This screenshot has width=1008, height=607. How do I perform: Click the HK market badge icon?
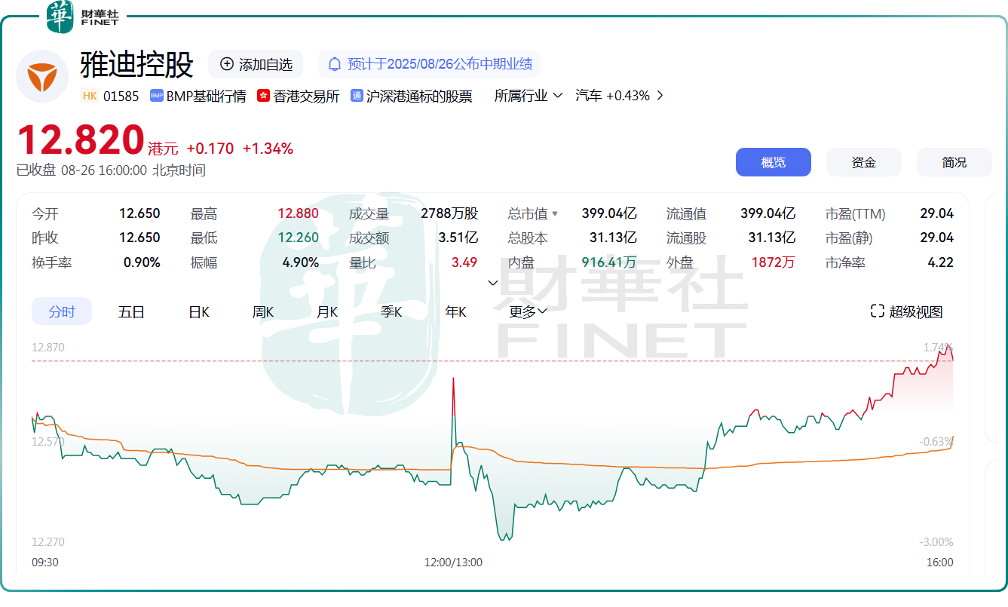coord(90,96)
